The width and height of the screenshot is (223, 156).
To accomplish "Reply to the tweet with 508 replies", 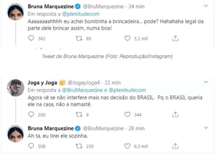I will [31, 146].
